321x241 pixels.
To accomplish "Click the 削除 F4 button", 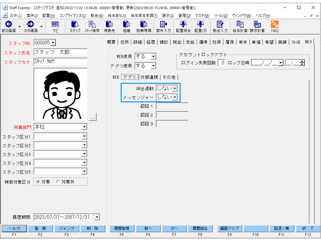I will tap(93, 228).
